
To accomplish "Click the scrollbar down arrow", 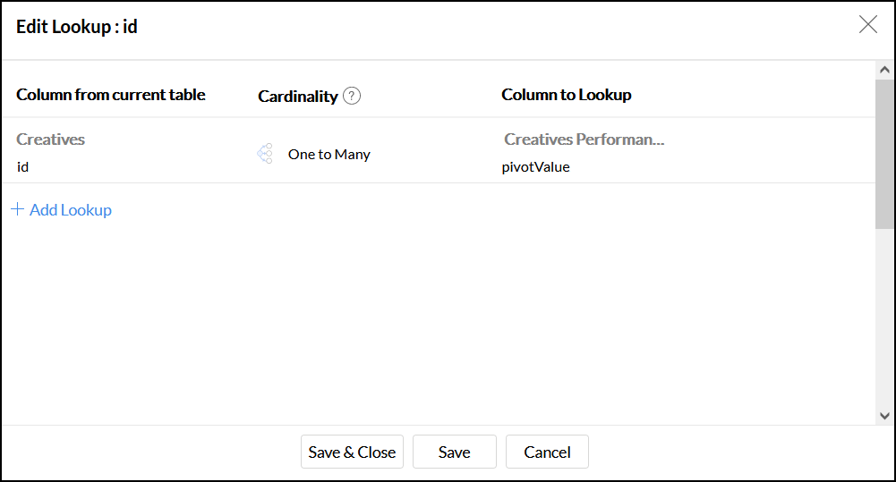I will [x=884, y=415].
